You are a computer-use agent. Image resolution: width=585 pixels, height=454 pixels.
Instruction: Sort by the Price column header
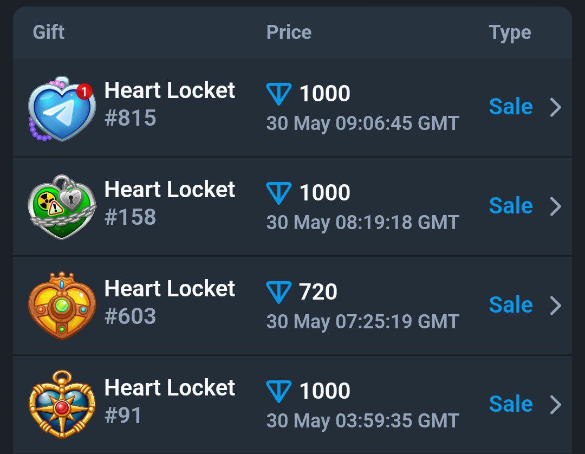point(289,32)
